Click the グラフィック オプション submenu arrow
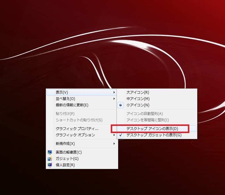This screenshot has width=225, height=195. pos(114,135)
